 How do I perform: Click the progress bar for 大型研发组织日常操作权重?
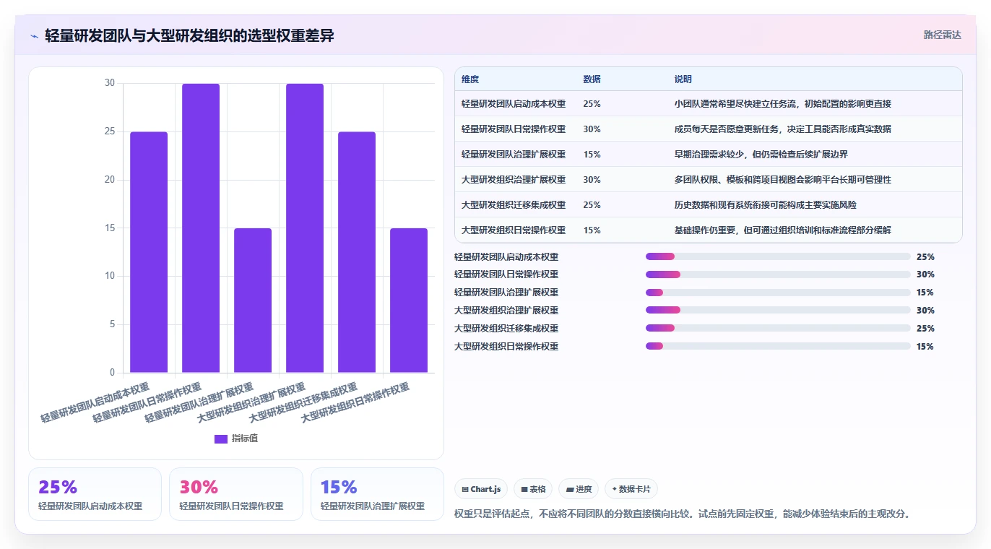tap(778, 347)
